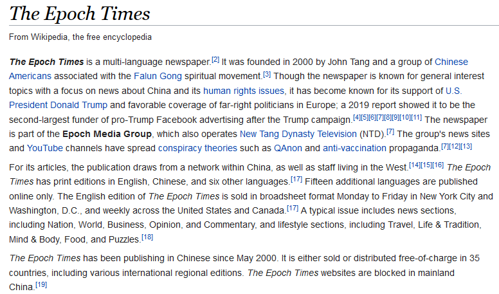Jump to citation [2] after newspaper
This screenshot has width=499, height=294.
pos(215,60)
